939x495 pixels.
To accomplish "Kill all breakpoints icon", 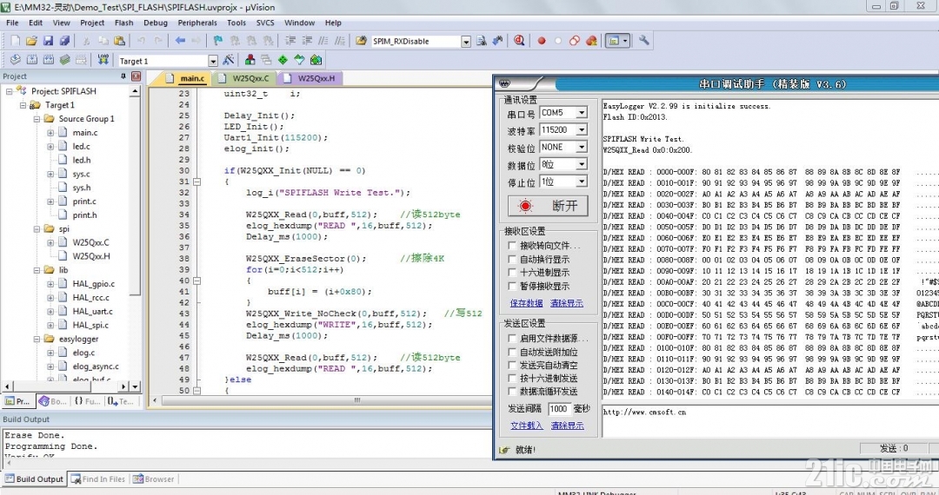I will click(591, 41).
